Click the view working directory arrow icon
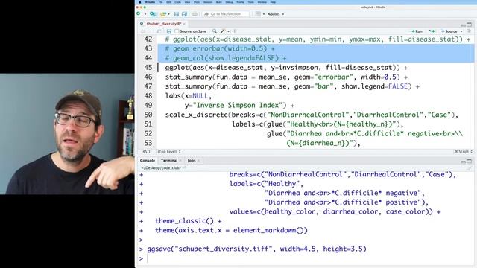The width and height of the screenshot is (477, 268). tap(184, 167)
